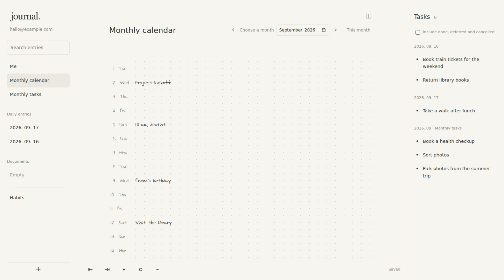Click the Project kickoff calendar entry

point(153,83)
